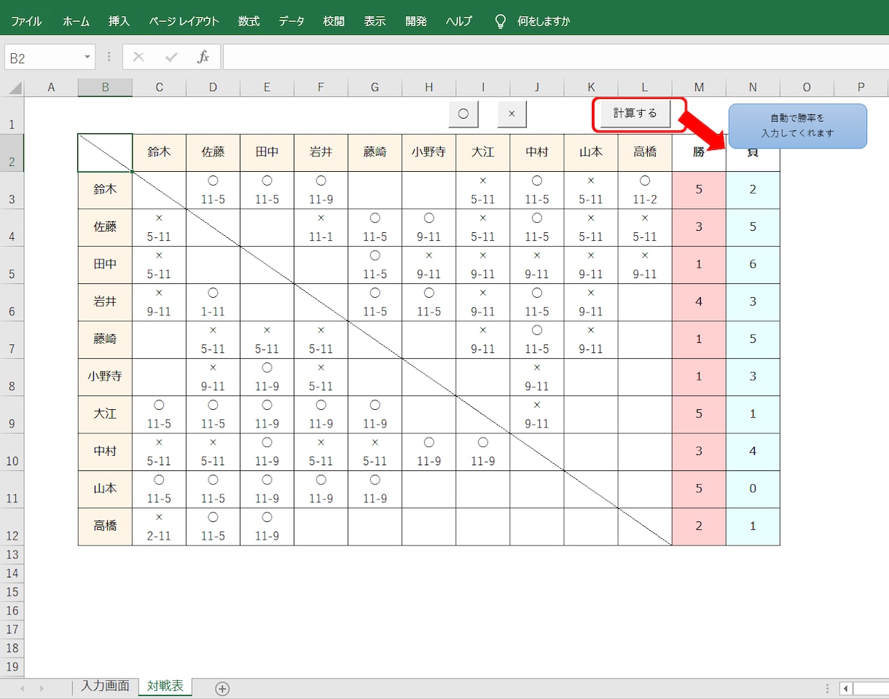Screen dimensions: 889x699
Task: Open the ヘルプ ribbon tab
Action: 459,21
